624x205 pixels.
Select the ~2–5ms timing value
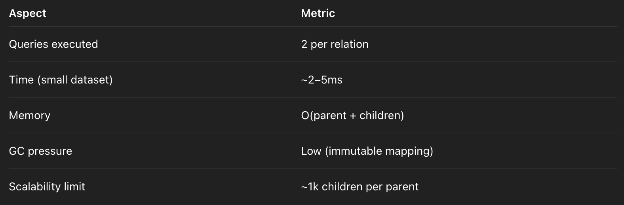click(x=322, y=80)
